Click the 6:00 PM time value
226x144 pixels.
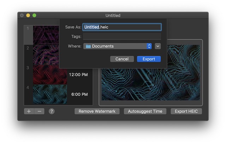coord(79,94)
